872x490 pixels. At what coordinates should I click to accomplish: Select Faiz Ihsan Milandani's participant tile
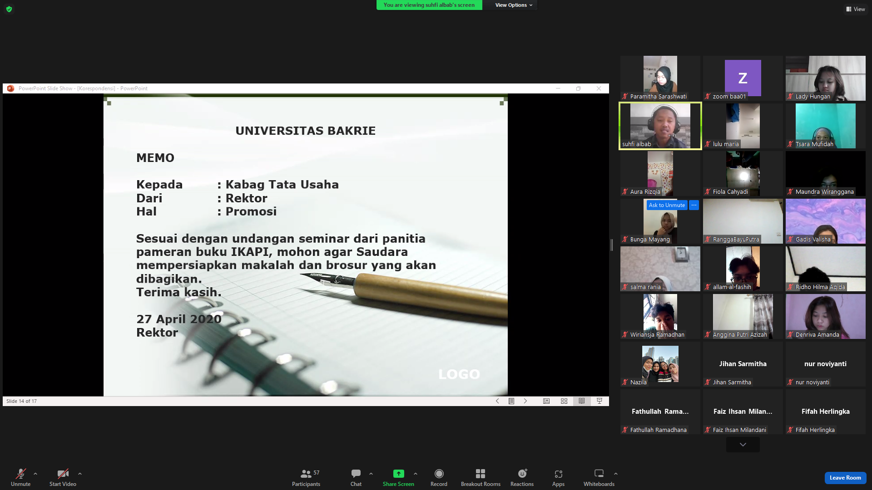coord(743,412)
